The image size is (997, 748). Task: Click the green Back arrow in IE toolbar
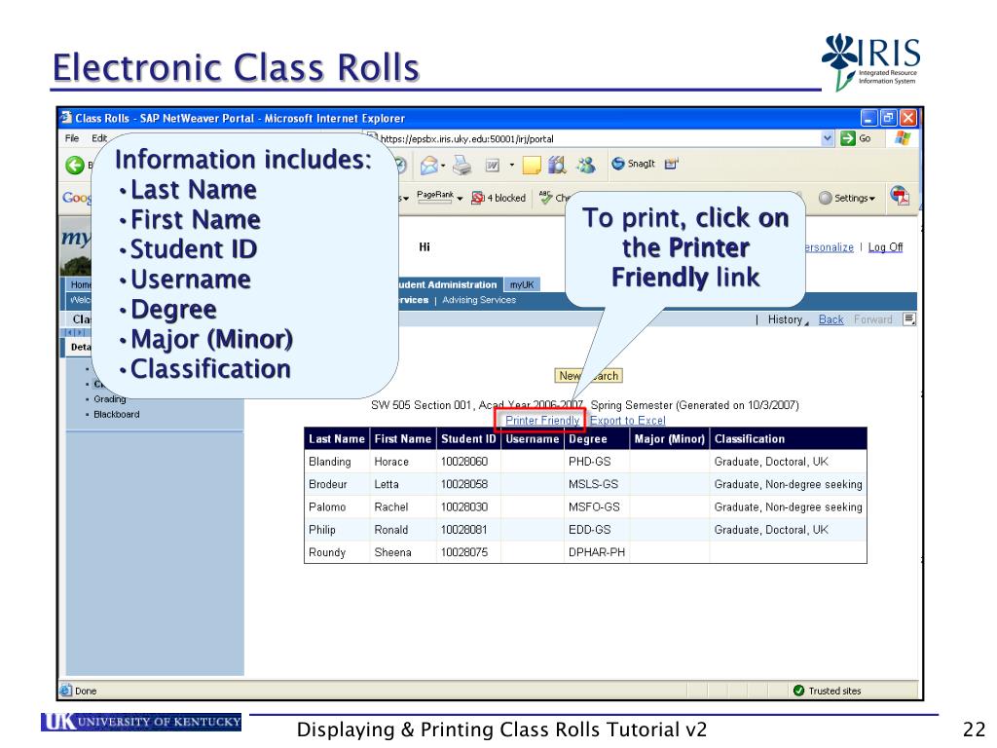(x=75, y=166)
